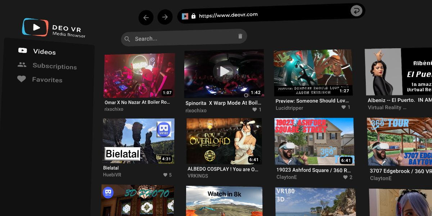Open the title Omar X No Nazar At Boiler Ro...
This screenshot has height=216, width=432.
(x=137, y=102)
